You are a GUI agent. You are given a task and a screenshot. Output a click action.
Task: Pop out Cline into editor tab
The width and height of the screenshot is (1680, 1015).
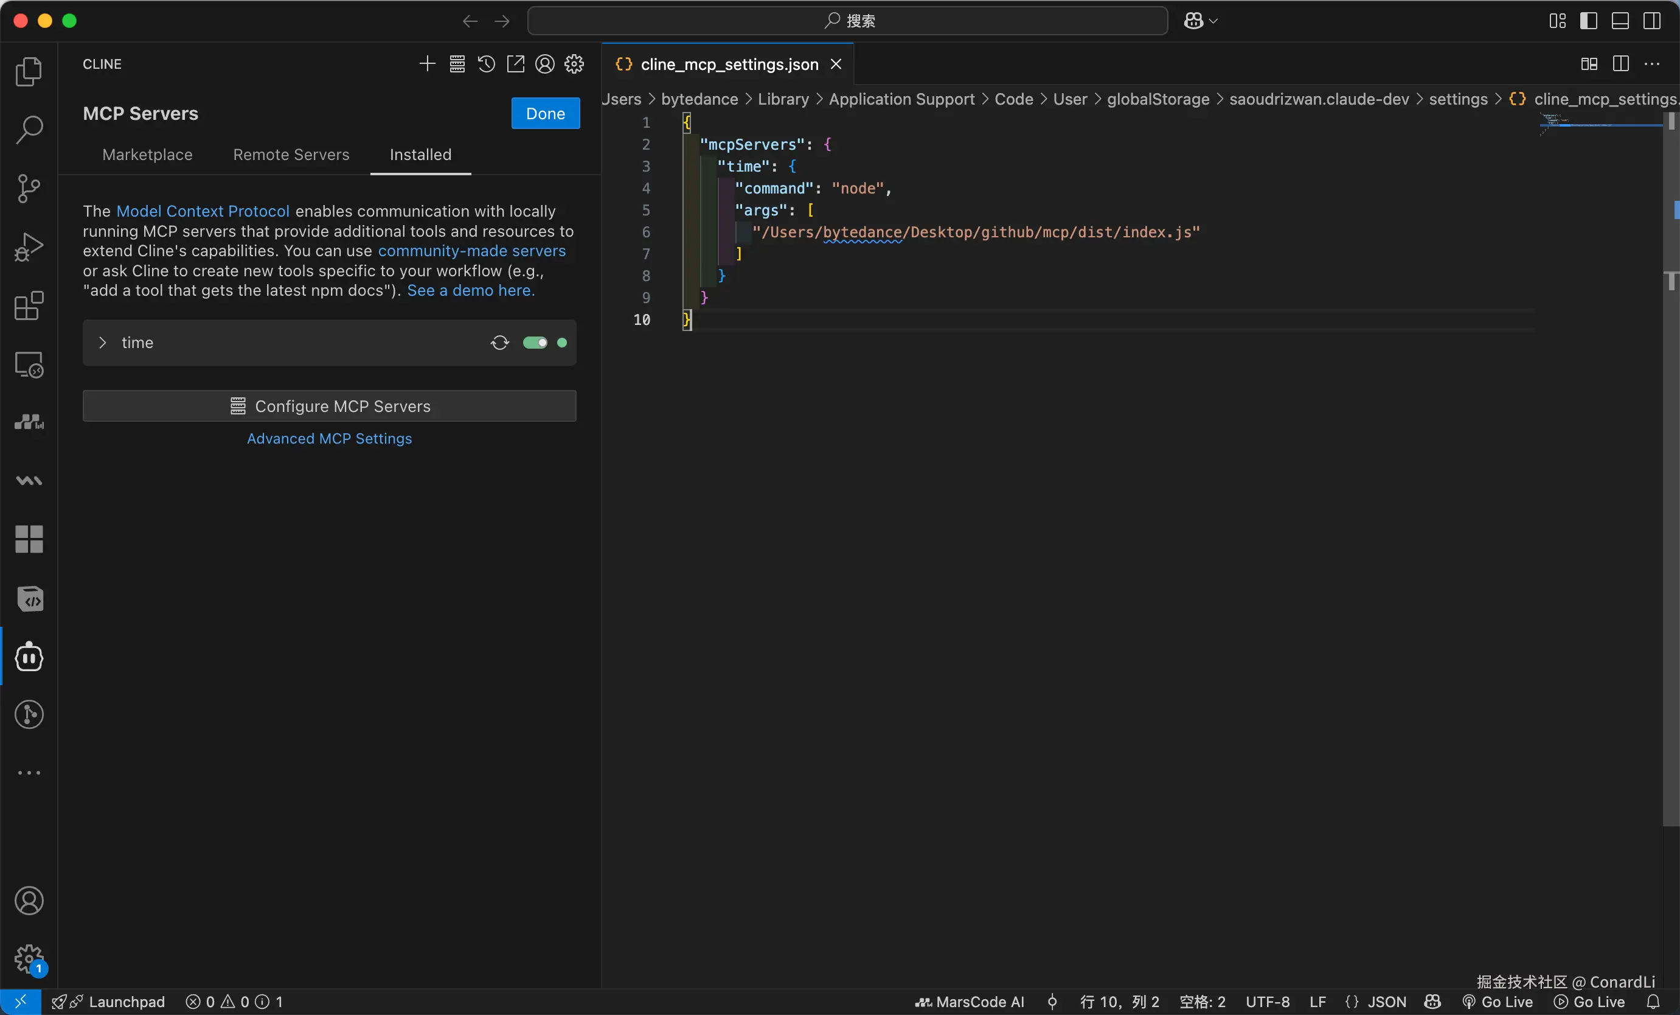[x=515, y=64]
